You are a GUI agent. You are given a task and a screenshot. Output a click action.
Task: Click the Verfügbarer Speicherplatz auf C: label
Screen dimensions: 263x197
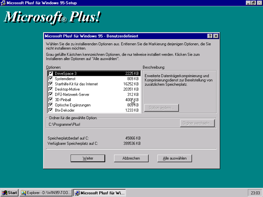73,143
